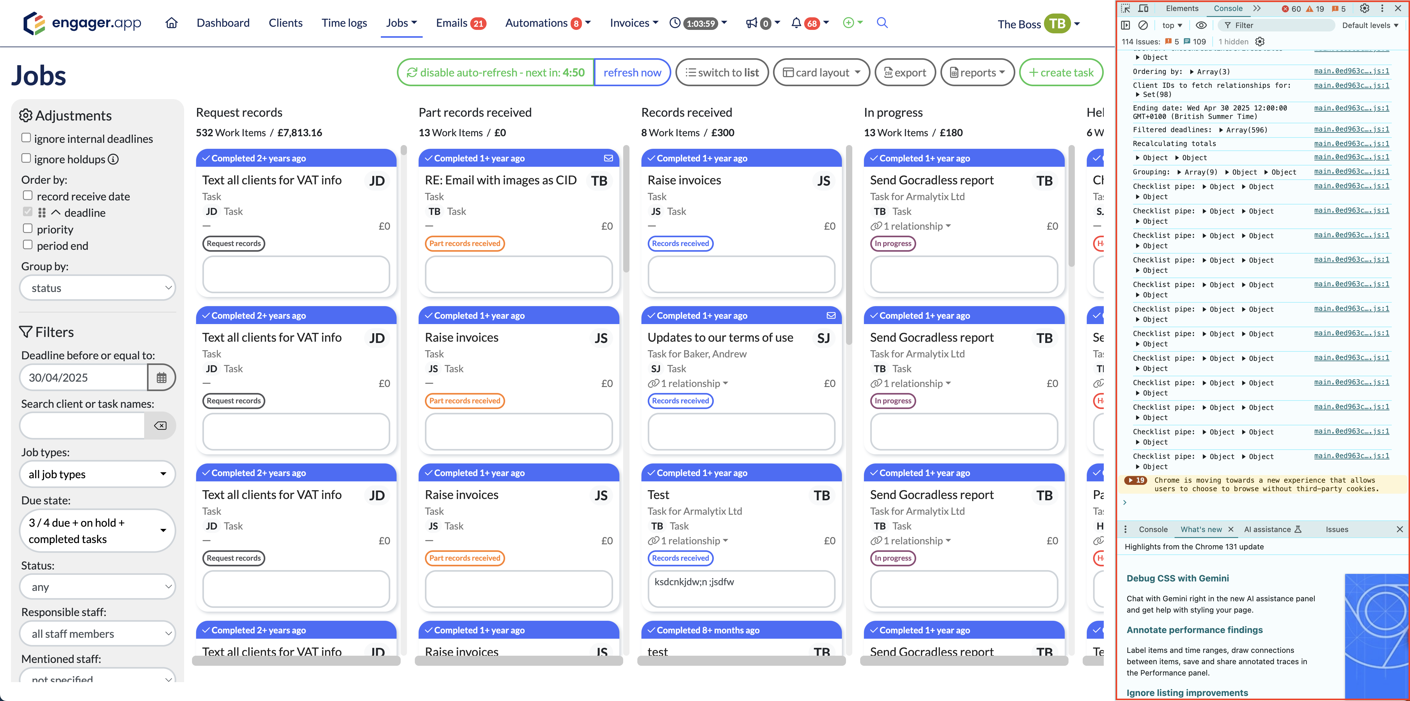The width and height of the screenshot is (1410, 701).
Task: Click the deadline drag-handle grid icon
Action: pos(42,212)
